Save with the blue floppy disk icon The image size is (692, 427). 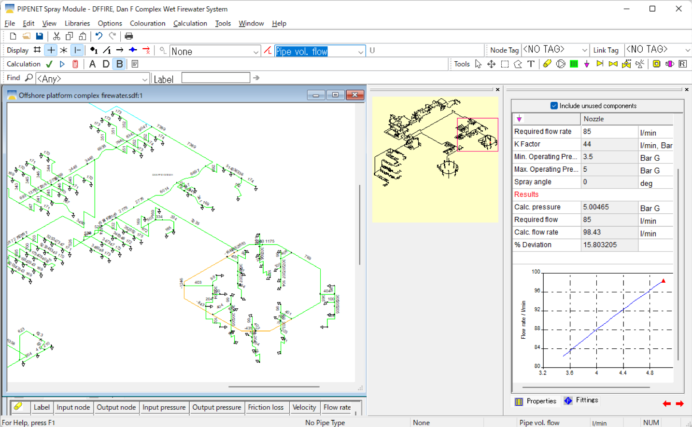(x=40, y=36)
